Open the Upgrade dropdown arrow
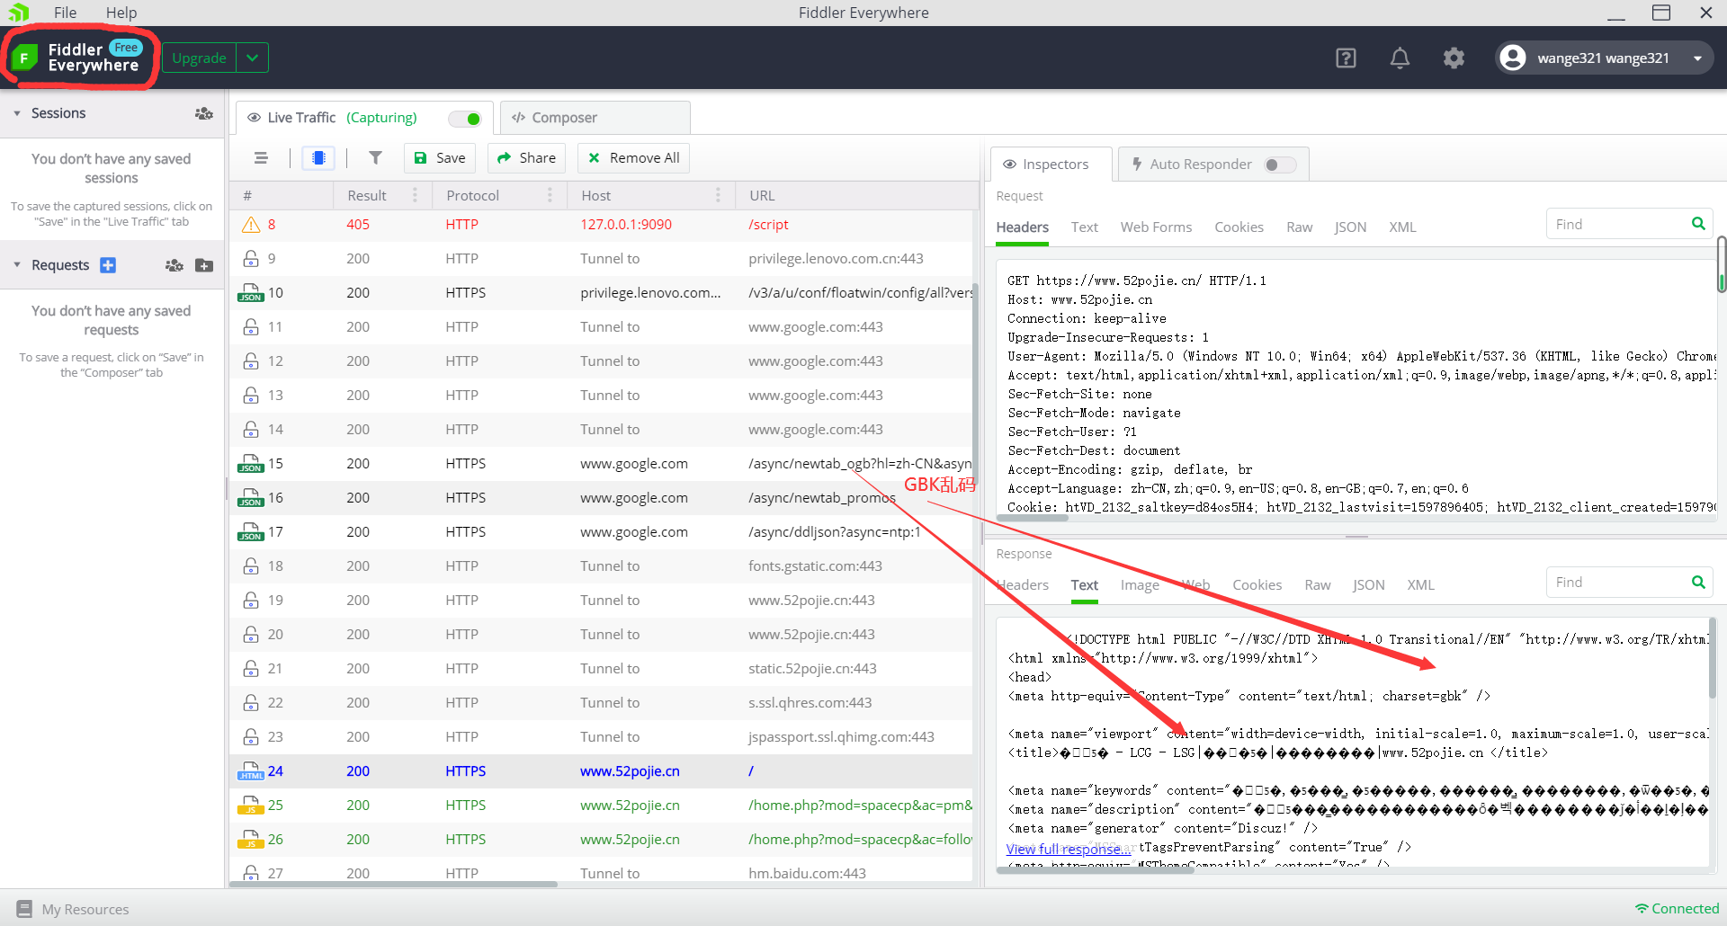 pos(253,58)
